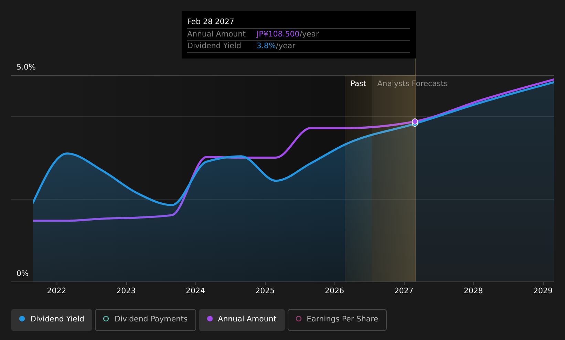Screen dimensions: 565x340
Task: Click the 2029 x-axis label
Action: pyautogui.click(x=543, y=291)
